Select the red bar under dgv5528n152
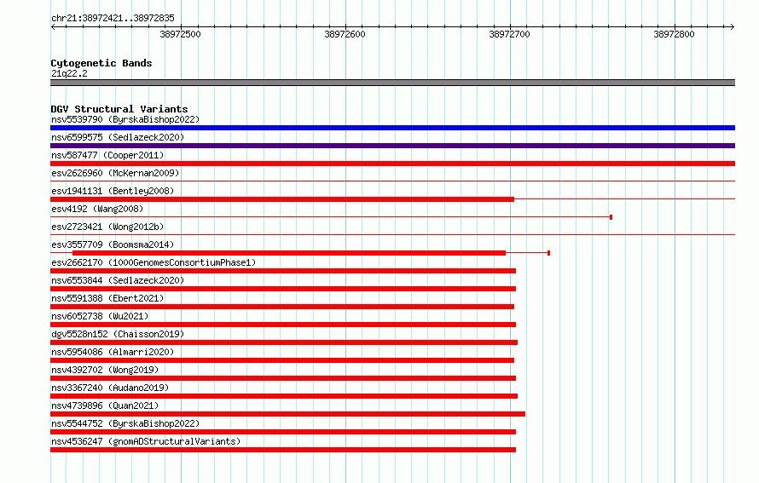This screenshot has height=483, width=759. pos(284,342)
